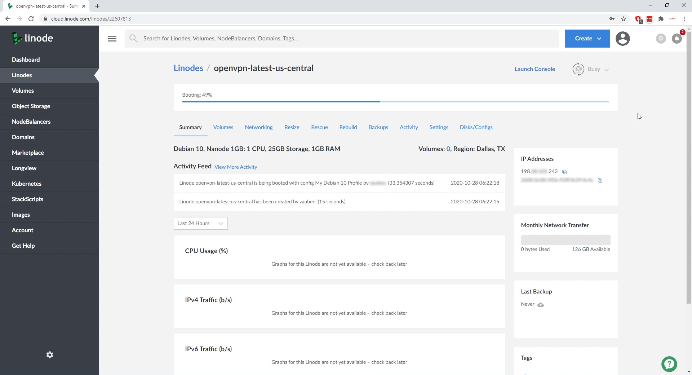
Task: Open View More Activity link
Action: click(x=236, y=167)
